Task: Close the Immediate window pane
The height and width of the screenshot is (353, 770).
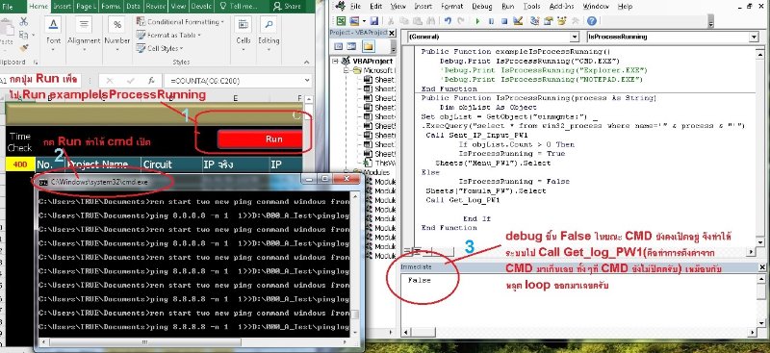Action: click(x=762, y=267)
